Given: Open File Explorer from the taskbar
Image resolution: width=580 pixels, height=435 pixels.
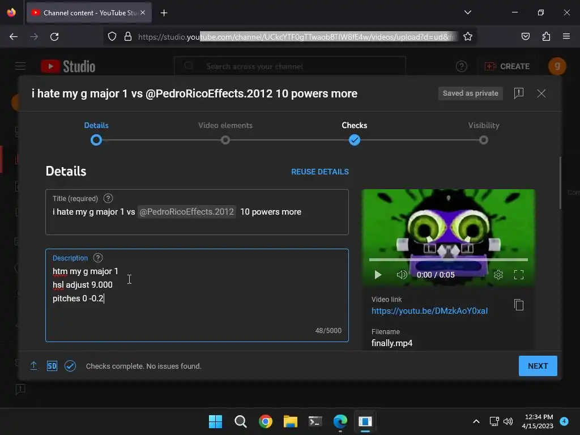Looking at the screenshot, I should [x=291, y=421].
